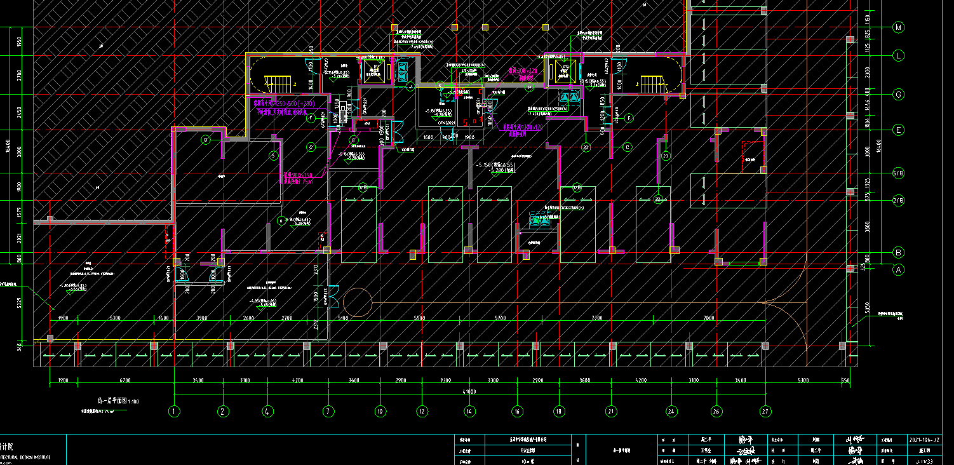The width and height of the screenshot is (954, 465).
Task: Click the left vertical dimension 2021
Action: click(x=20, y=238)
